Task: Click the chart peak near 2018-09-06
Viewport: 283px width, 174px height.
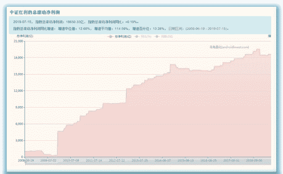Action: (258, 49)
